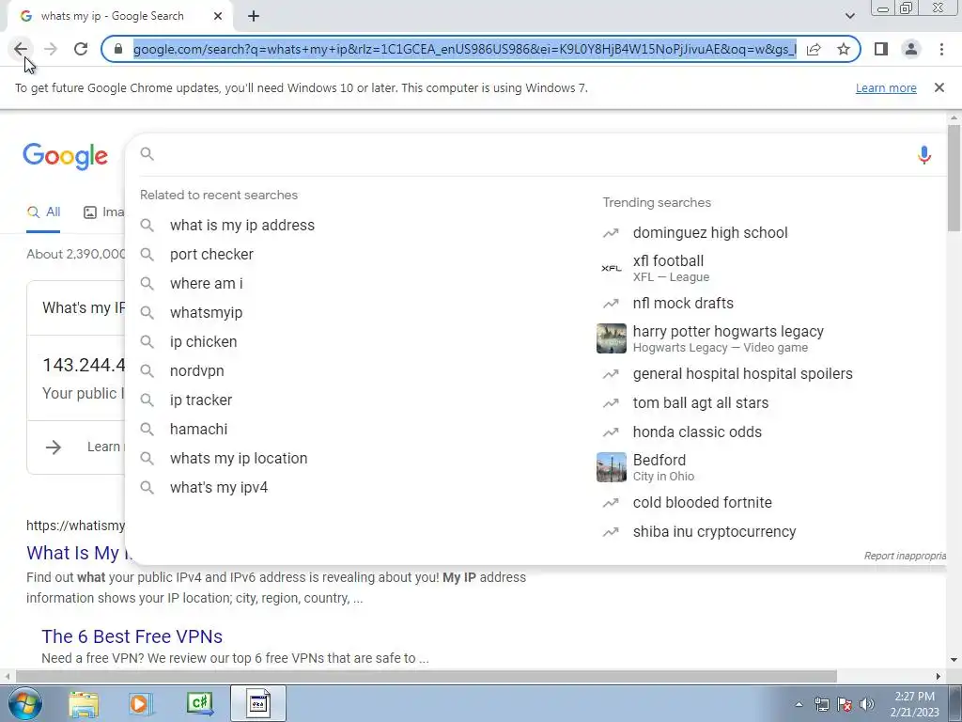Click the Bedford city thumbnail image
The width and height of the screenshot is (962, 722).
pos(611,467)
